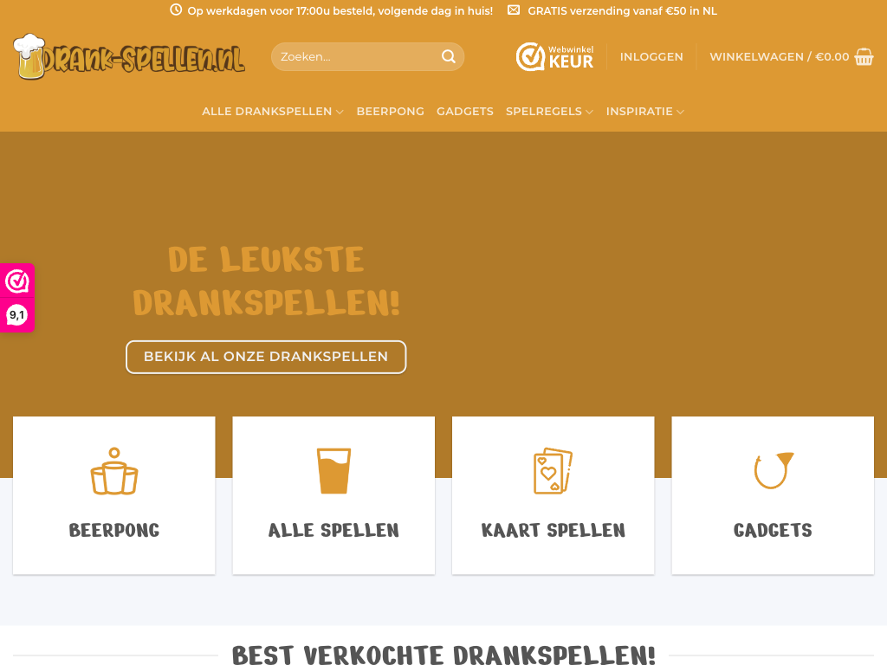This screenshot has width=887, height=665.
Task: Open the pink Webwinkel Keur side widget
Action: tap(17, 281)
